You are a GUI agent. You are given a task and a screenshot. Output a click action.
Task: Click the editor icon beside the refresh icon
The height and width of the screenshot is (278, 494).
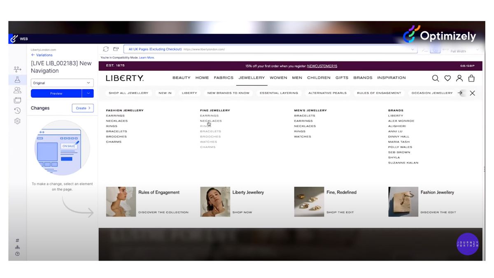[x=116, y=49]
